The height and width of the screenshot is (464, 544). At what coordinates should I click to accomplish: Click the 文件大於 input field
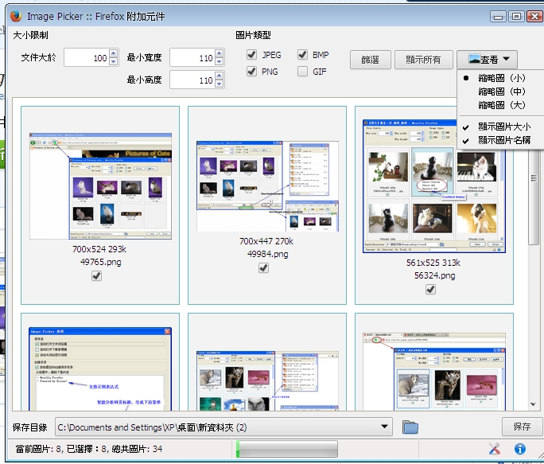pyautogui.click(x=87, y=57)
